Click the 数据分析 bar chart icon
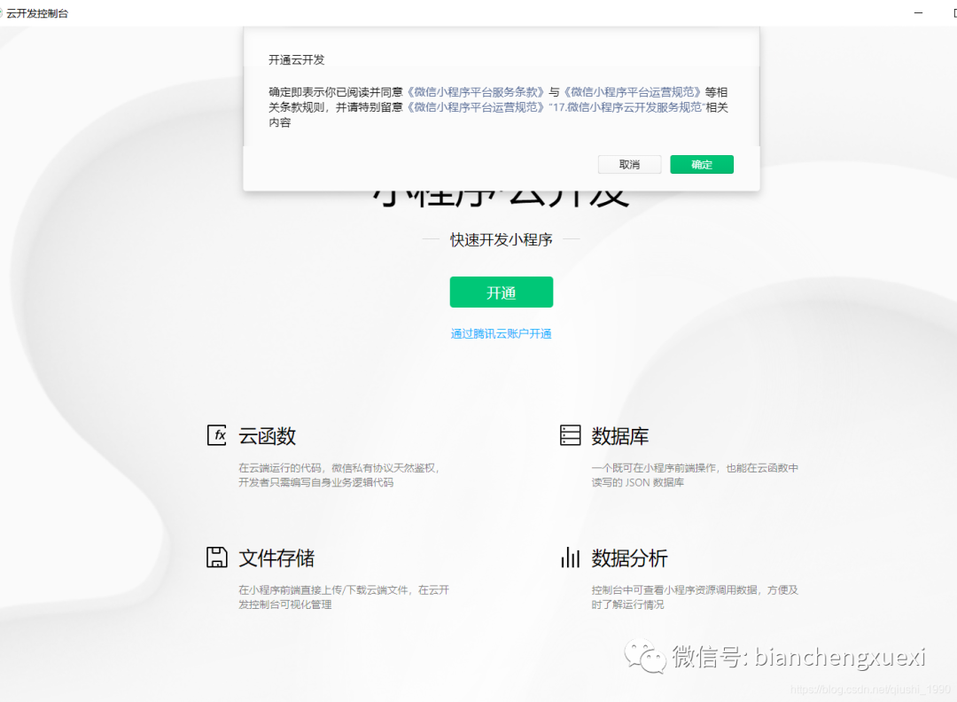The image size is (957, 702). click(570, 558)
